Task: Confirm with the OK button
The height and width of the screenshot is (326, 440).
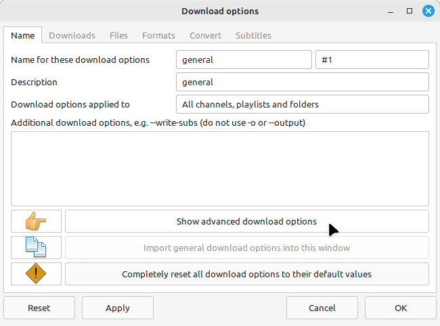Action: tap(401, 308)
